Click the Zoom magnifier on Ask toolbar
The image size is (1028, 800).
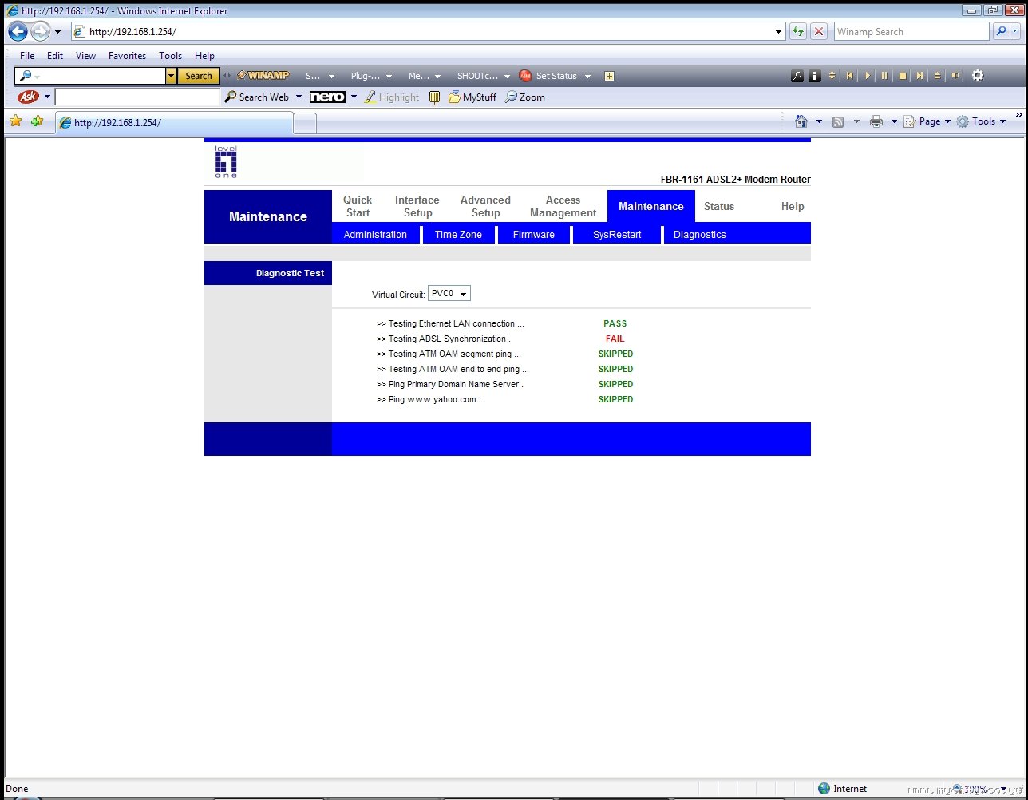pos(525,97)
